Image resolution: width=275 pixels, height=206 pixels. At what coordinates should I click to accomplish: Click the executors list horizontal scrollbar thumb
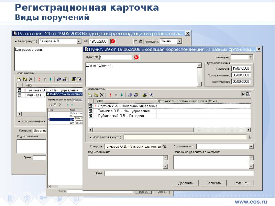(143, 130)
